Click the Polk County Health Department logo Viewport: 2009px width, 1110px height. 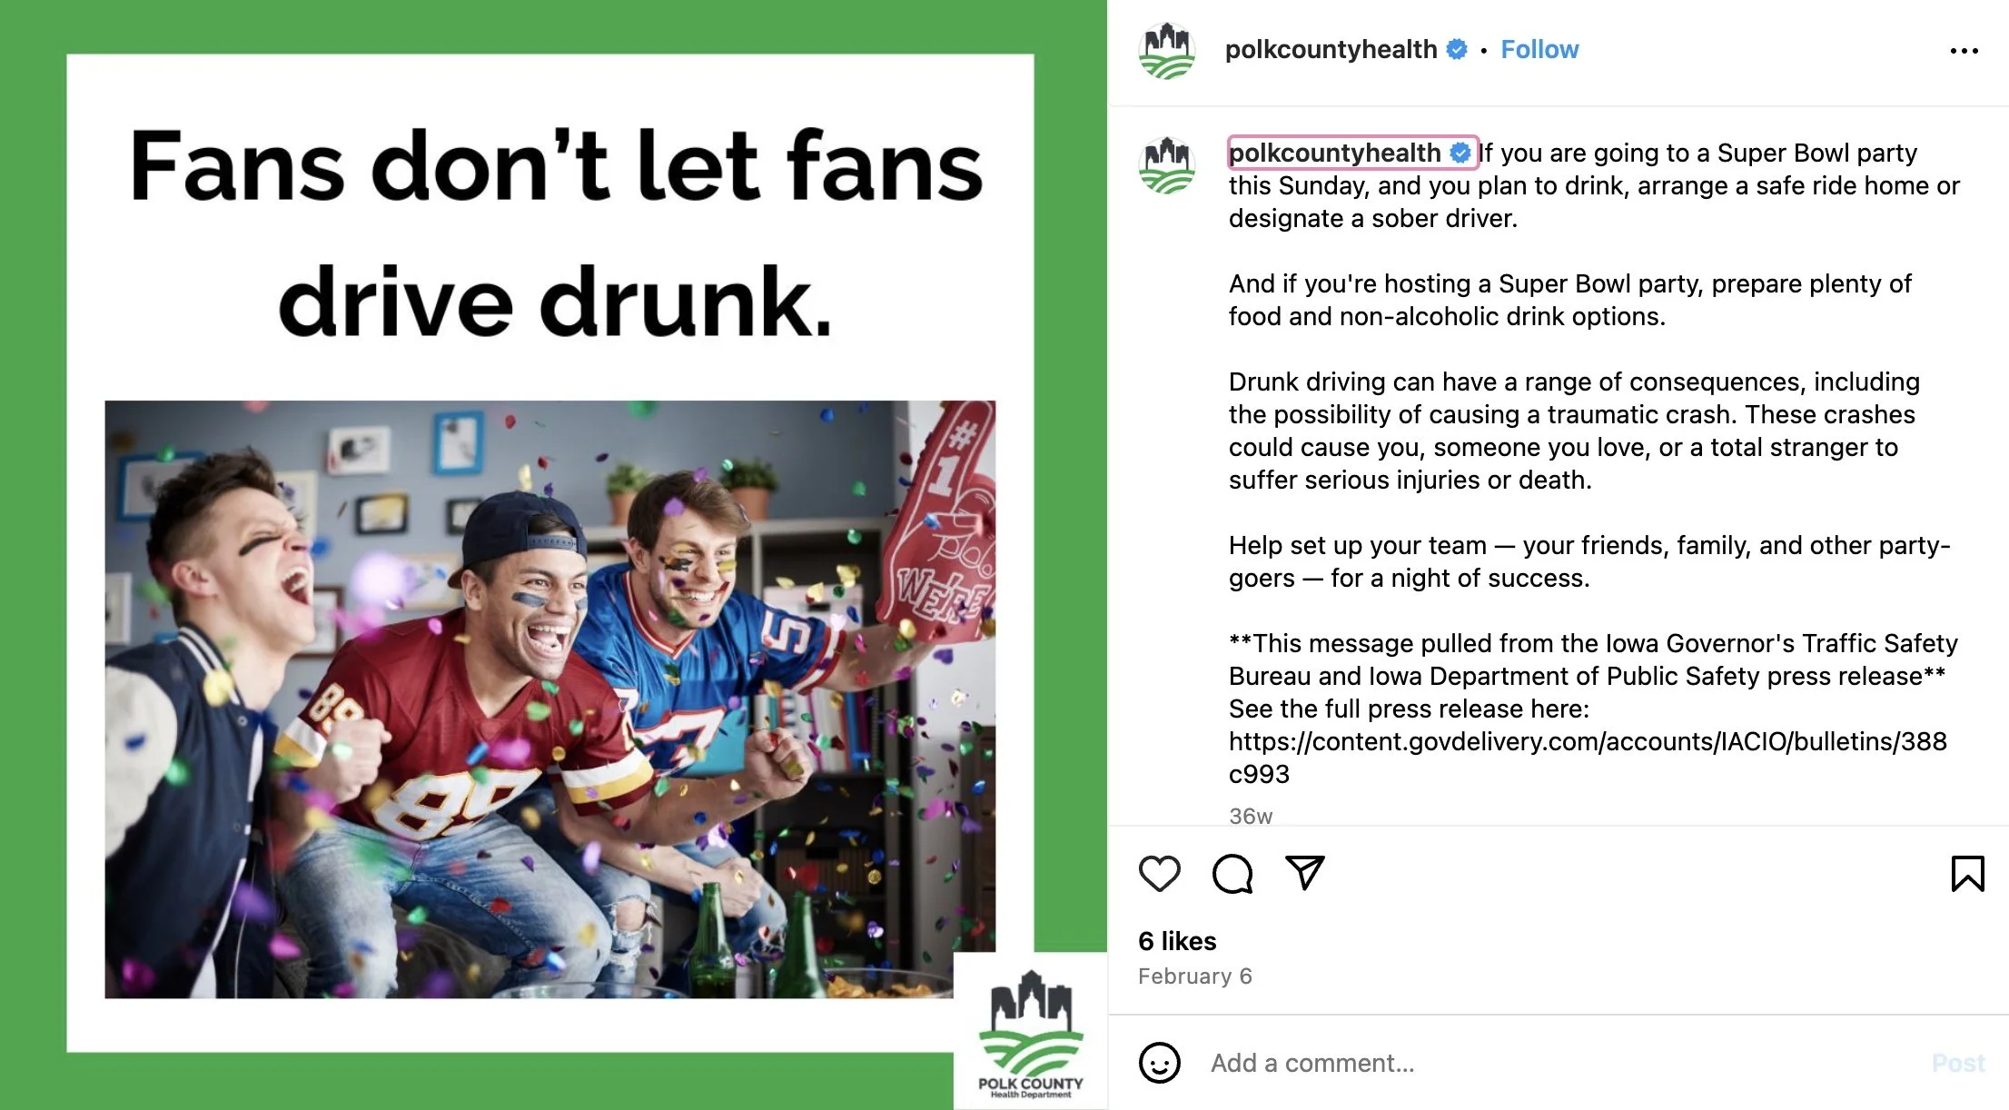1031,1034
